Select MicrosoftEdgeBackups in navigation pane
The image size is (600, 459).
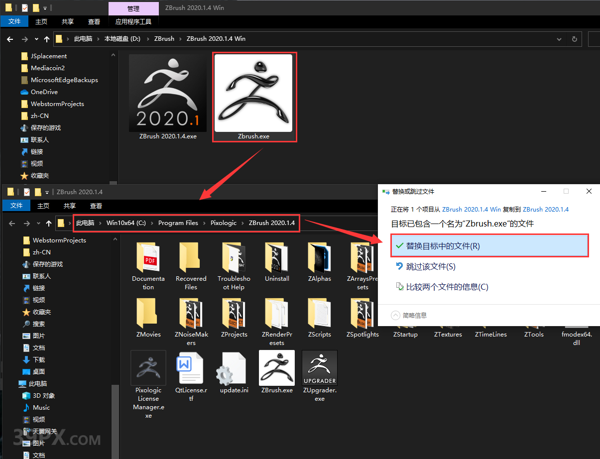(64, 80)
